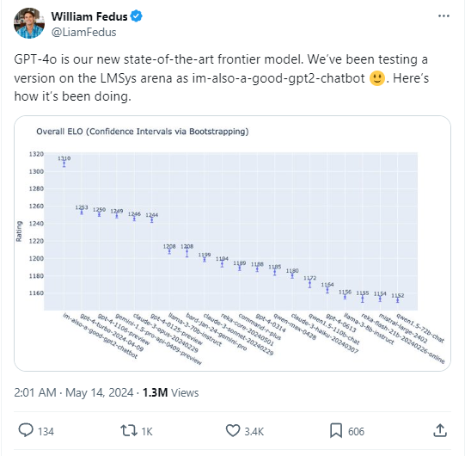Open the Overall ELO chart image
The height and width of the screenshot is (456, 471).
coord(232,243)
